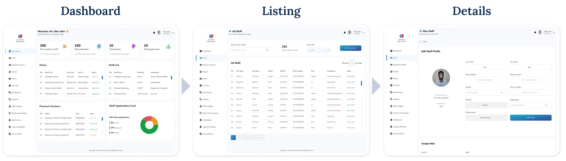Click the notification bell in the Dashboard screen header

tap(154, 33)
